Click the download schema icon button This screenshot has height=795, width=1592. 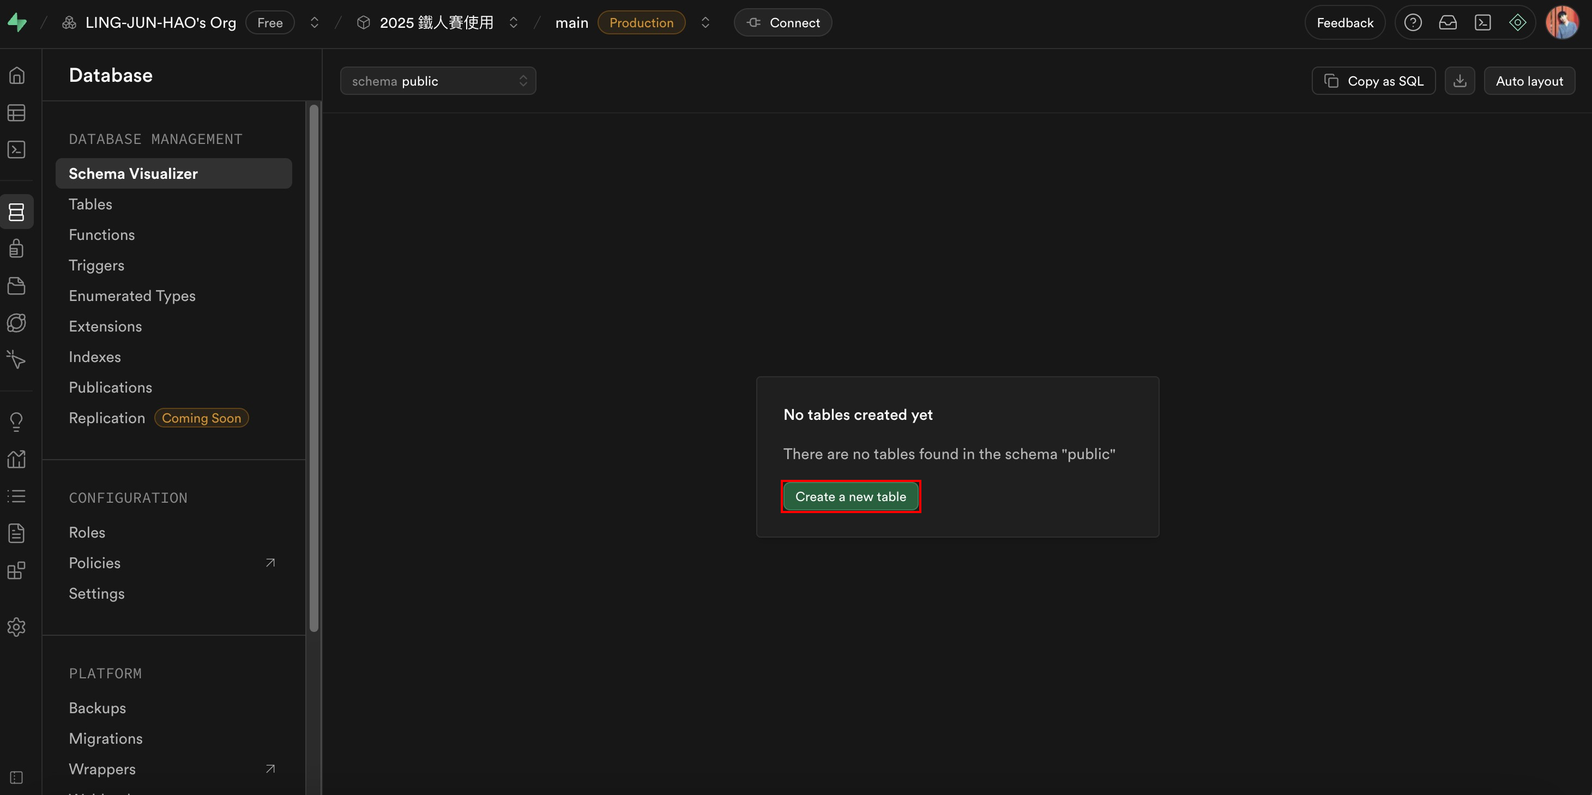[1459, 81]
